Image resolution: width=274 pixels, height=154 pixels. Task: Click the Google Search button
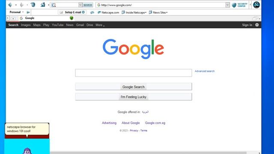pos(134,86)
